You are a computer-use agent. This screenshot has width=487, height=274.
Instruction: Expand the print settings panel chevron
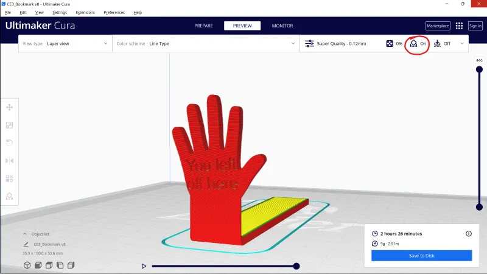(x=462, y=43)
